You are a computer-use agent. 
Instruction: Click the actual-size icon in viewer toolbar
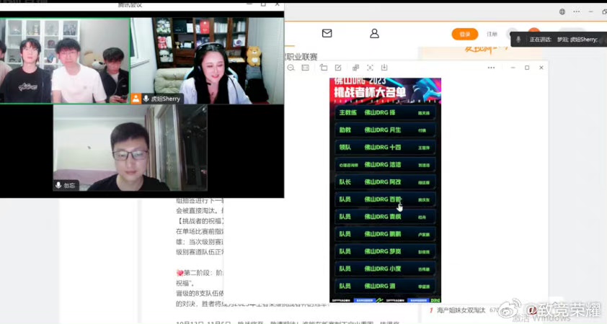coord(306,68)
